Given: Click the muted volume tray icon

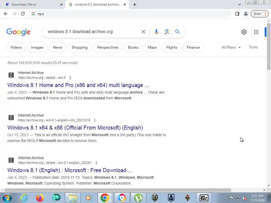Looking at the screenshot, I should pyautogui.click(x=244, y=198).
